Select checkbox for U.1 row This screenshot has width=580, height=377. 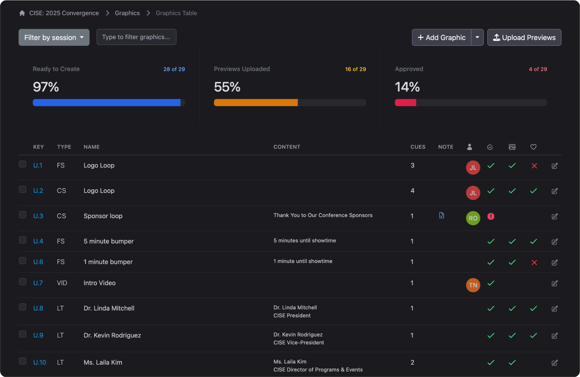pyautogui.click(x=22, y=164)
